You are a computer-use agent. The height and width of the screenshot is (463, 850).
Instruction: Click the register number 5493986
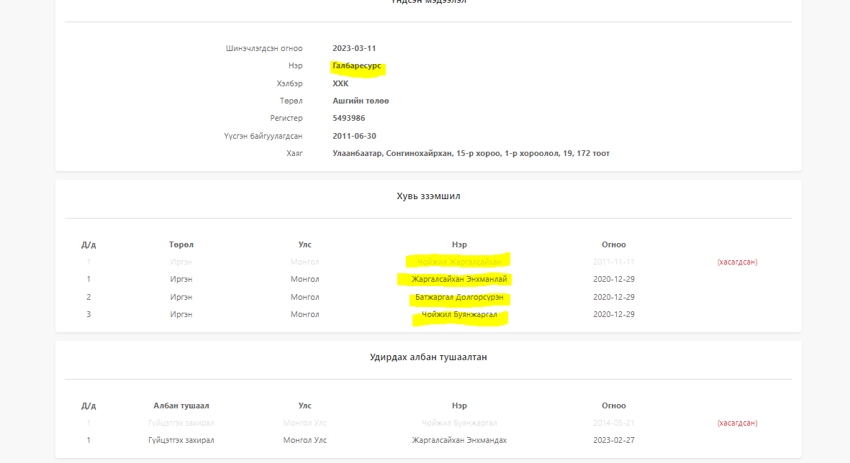click(348, 119)
